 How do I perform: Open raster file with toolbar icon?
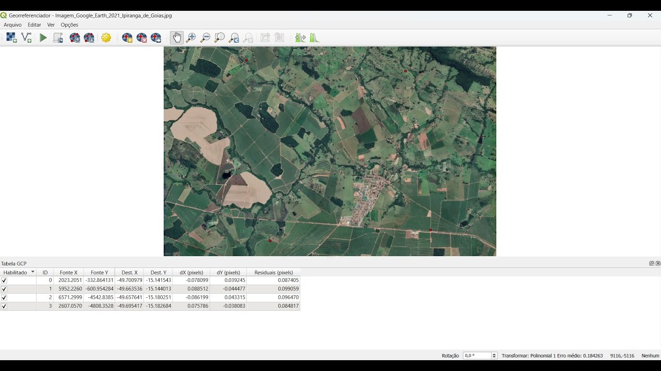(x=11, y=38)
